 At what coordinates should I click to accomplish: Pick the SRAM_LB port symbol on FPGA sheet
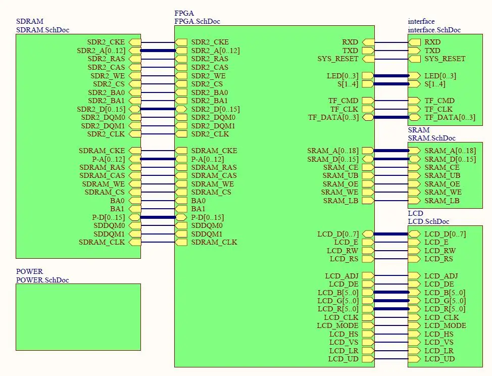(x=368, y=201)
